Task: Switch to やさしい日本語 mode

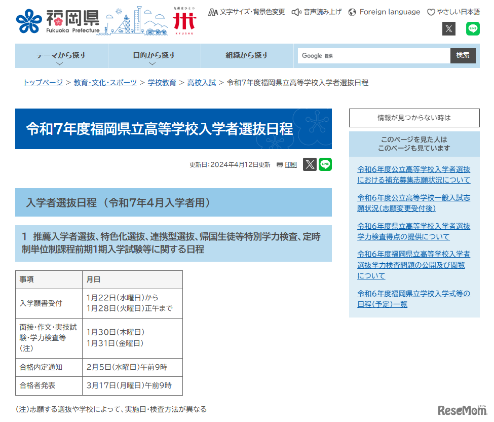Action: pyautogui.click(x=453, y=12)
